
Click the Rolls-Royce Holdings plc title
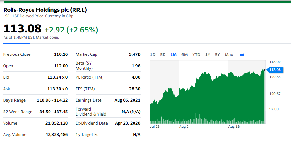[45, 10]
